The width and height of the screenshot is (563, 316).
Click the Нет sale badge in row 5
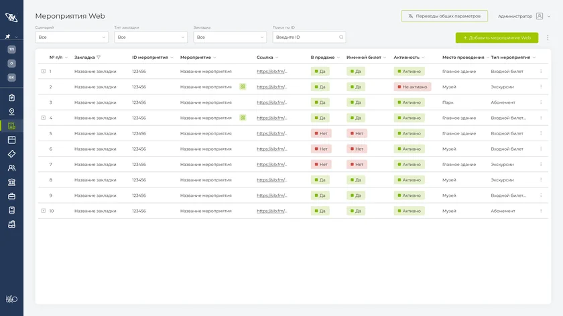click(321, 133)
